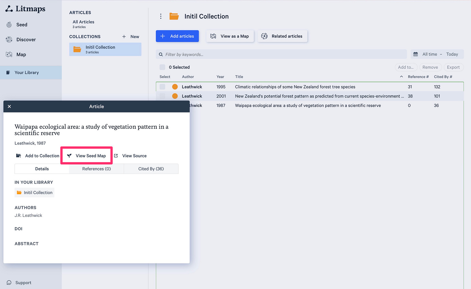Create a New collection
471x289 pixels.
coord(131,37)
